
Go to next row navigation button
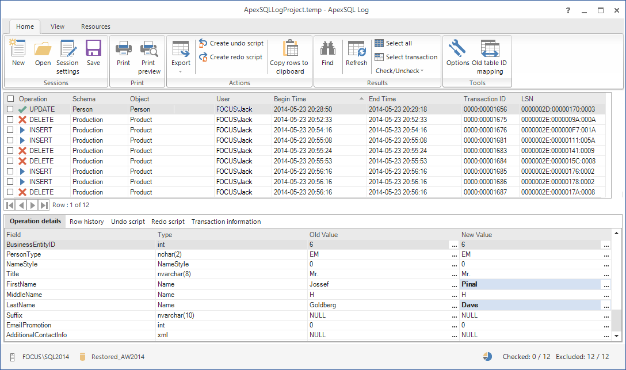pos(33,205)
